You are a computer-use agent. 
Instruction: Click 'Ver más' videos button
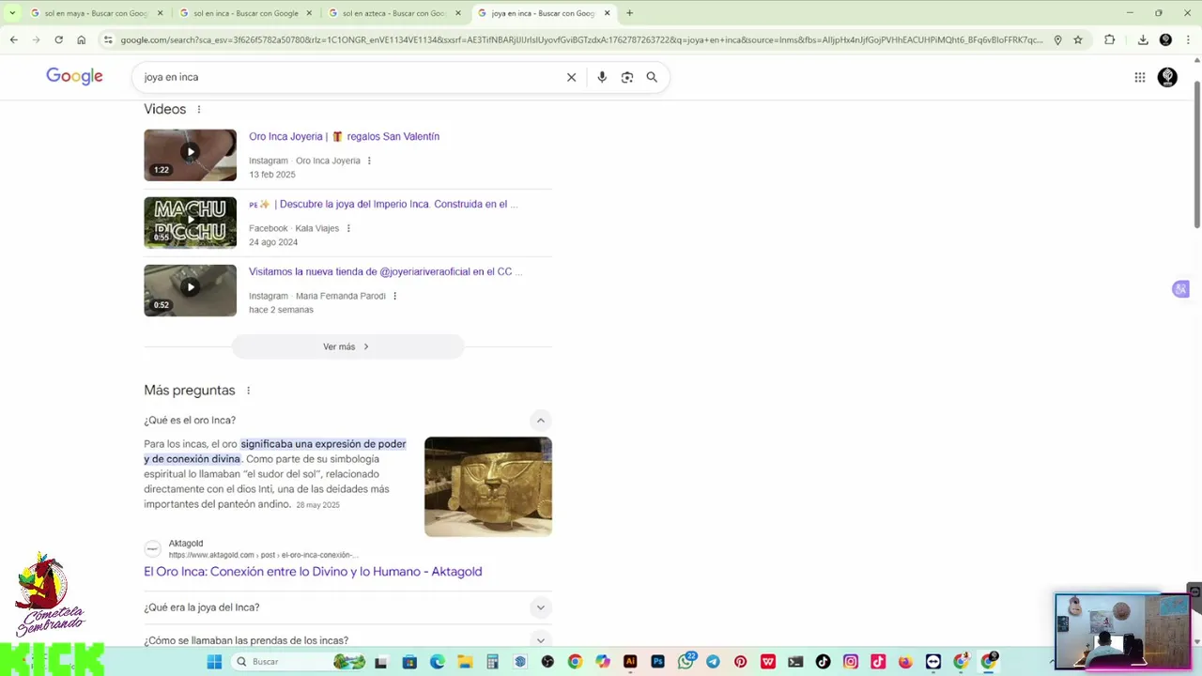(x=347, y=346)
